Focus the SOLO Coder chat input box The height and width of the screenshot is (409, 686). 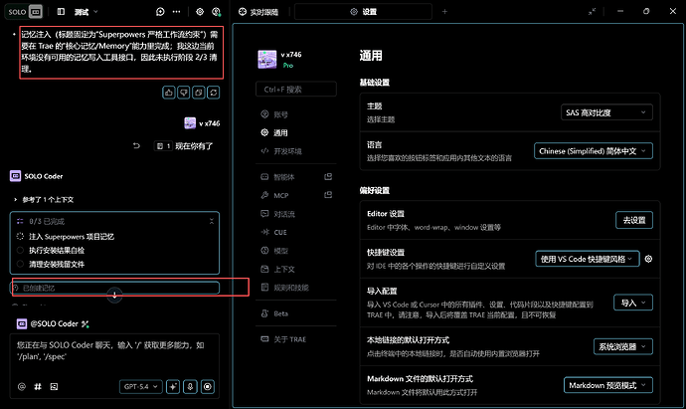click(x=114, y=351)
